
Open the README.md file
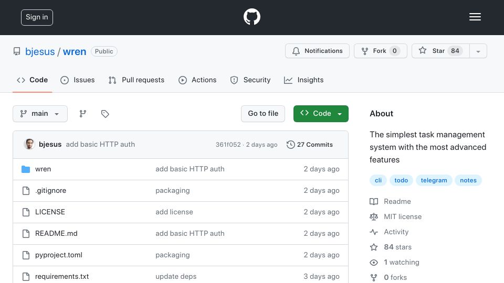point(56,234)
